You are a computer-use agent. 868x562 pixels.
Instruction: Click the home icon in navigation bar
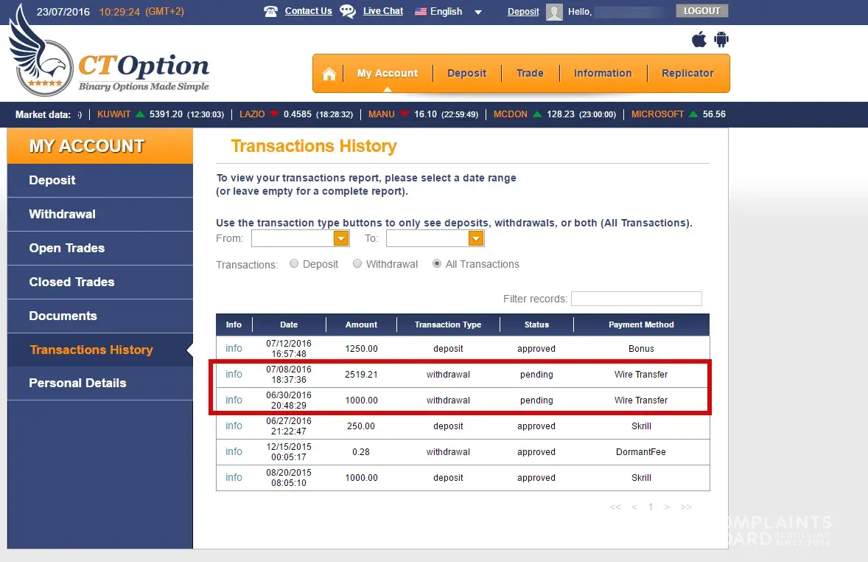(x=329, y=74)
